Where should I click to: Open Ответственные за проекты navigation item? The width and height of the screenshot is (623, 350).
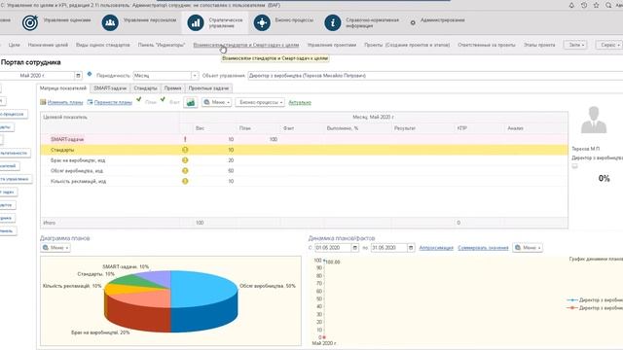pos(487,45)
